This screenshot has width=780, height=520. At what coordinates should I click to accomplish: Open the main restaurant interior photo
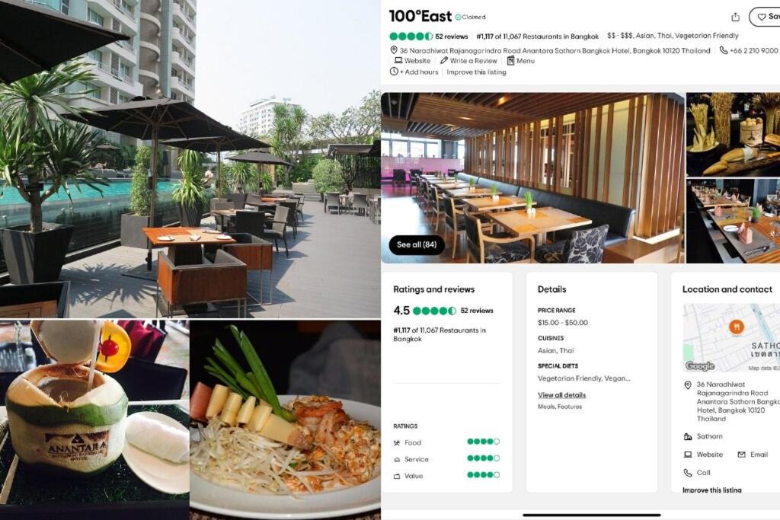[x=532, y=177]
